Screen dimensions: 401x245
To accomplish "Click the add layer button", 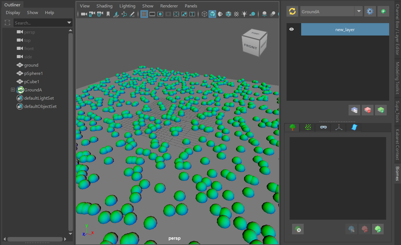I will click(381, 110).
